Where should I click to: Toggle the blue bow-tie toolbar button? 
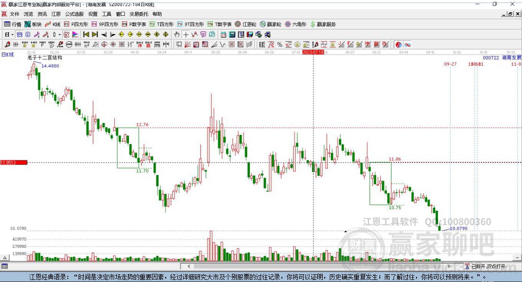click(20, 35)
